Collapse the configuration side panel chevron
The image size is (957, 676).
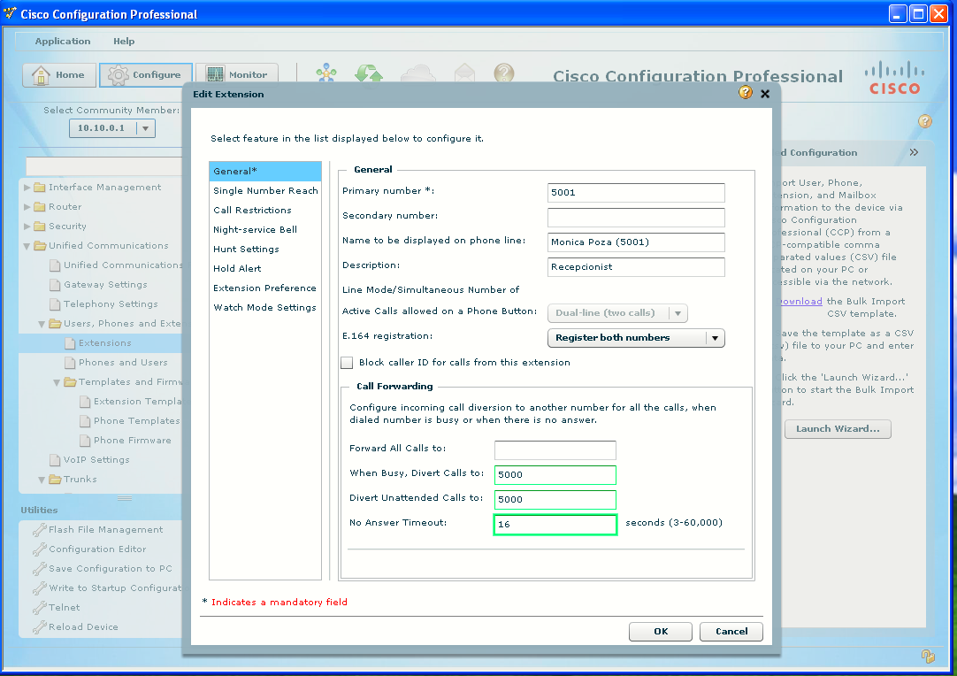[x=914, y=152]
